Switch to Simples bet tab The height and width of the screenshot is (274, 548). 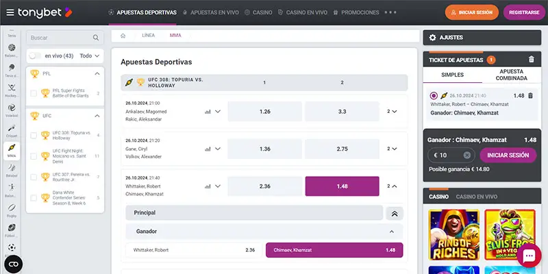pos(453,75)
